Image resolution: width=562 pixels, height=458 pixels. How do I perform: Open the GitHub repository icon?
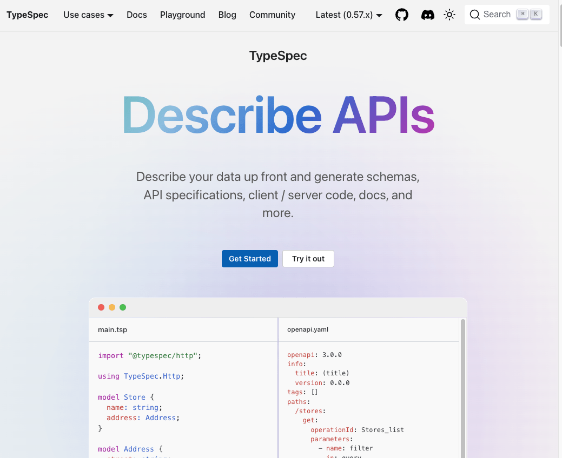click(x=402, y=15)
